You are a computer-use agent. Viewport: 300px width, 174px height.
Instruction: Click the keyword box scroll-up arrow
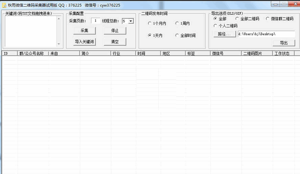59,19
